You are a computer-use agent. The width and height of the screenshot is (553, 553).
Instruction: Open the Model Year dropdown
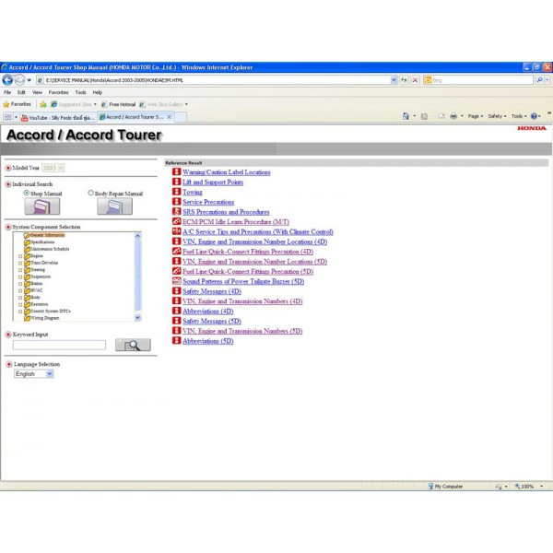click(x=53, y=168)
